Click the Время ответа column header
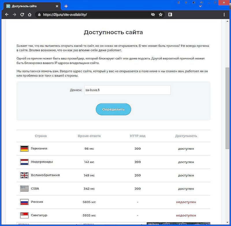231x226 pixels. tap(89, 136)
